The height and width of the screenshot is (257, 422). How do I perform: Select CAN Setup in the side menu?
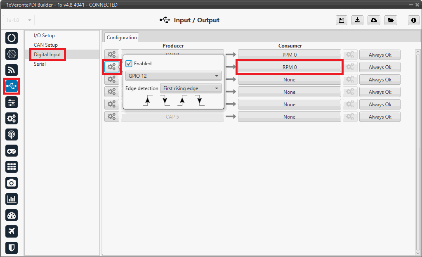[46, 45]
